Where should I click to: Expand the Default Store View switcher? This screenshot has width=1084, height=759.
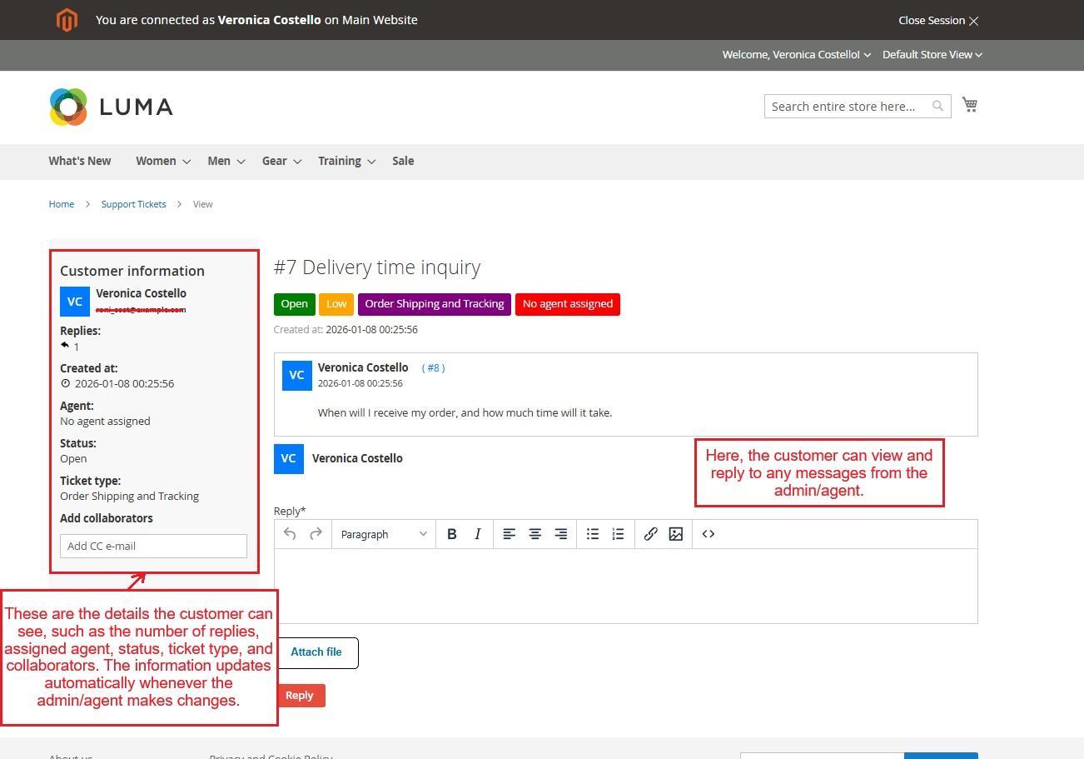pyautogui.click(x=932, y=54)
